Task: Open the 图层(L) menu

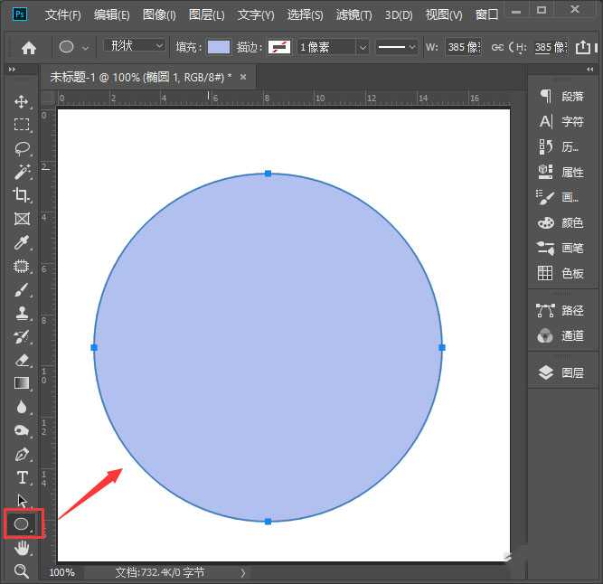Action: pyautogui.click(x=207, y=15)
